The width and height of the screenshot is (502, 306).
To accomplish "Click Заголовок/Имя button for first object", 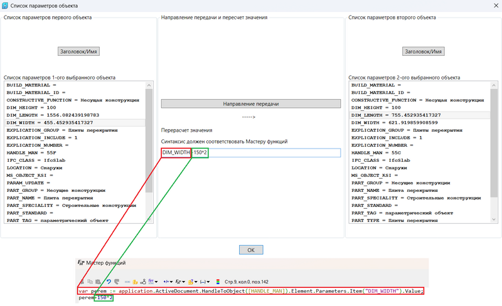I will [78, 51].
